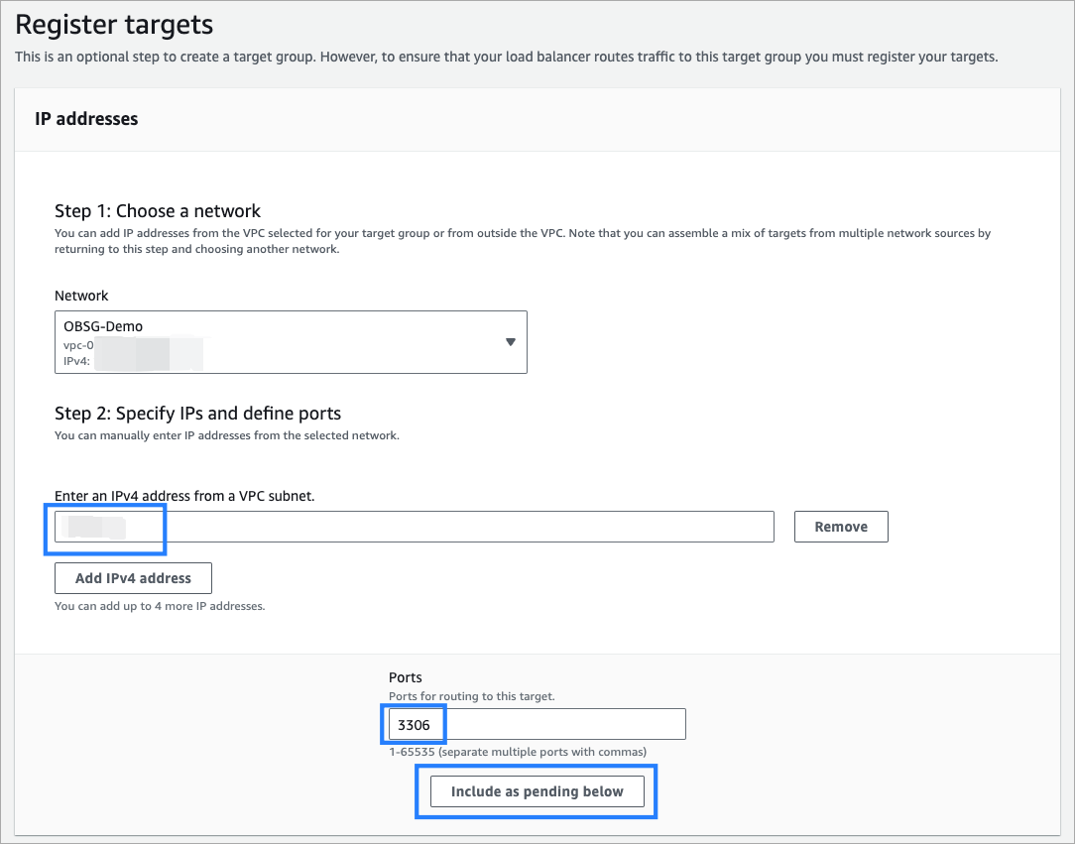Screen dimensions: 1075x844
Task: Click the Step 1: Choose a network heading
Action: (x=158, y=210)
